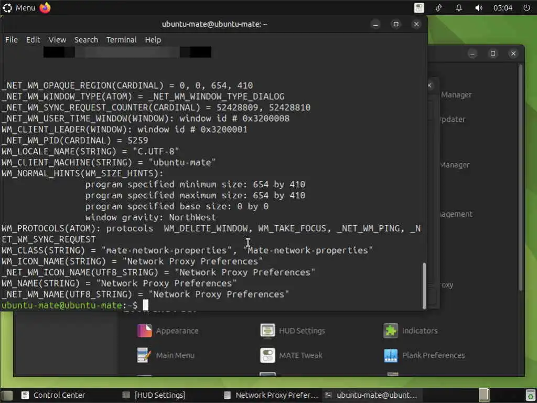
Task: Open the MATE Tweak toggle indicator in tray
Action: [x=419, y=7]
